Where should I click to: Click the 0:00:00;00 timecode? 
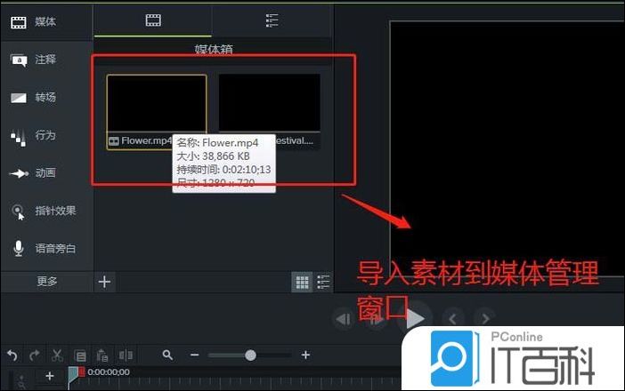click(x=109, y=372)
